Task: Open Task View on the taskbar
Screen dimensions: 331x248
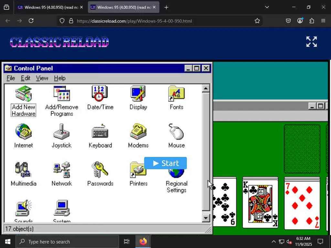Action: coord(127,242)
